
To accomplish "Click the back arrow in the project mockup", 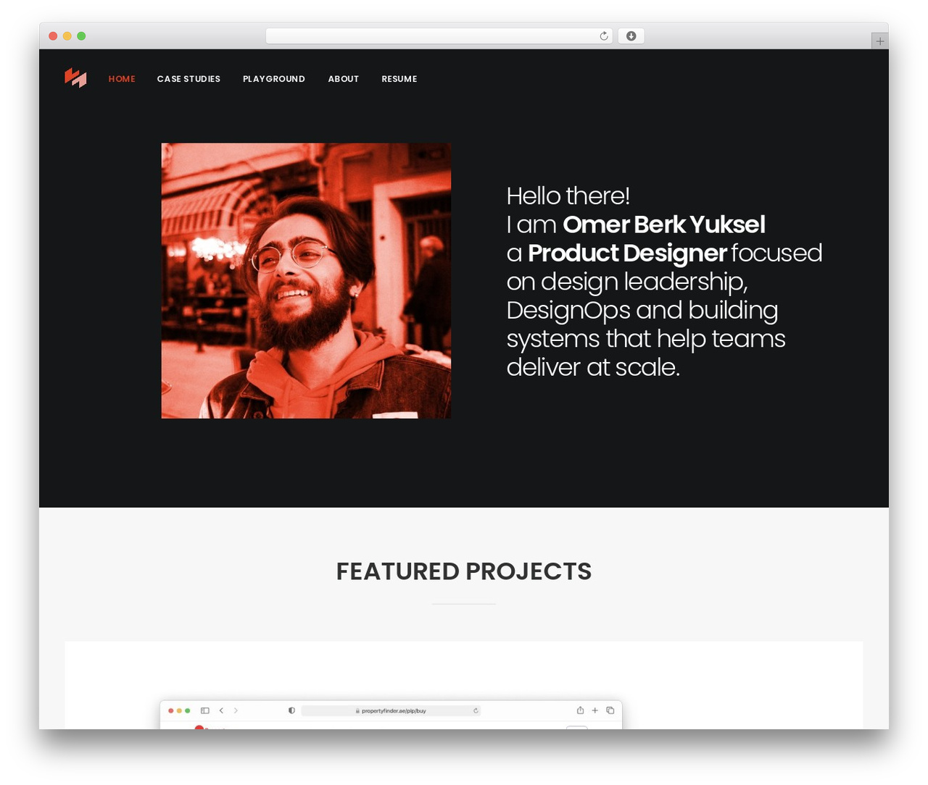I will [x=221, y=710].
